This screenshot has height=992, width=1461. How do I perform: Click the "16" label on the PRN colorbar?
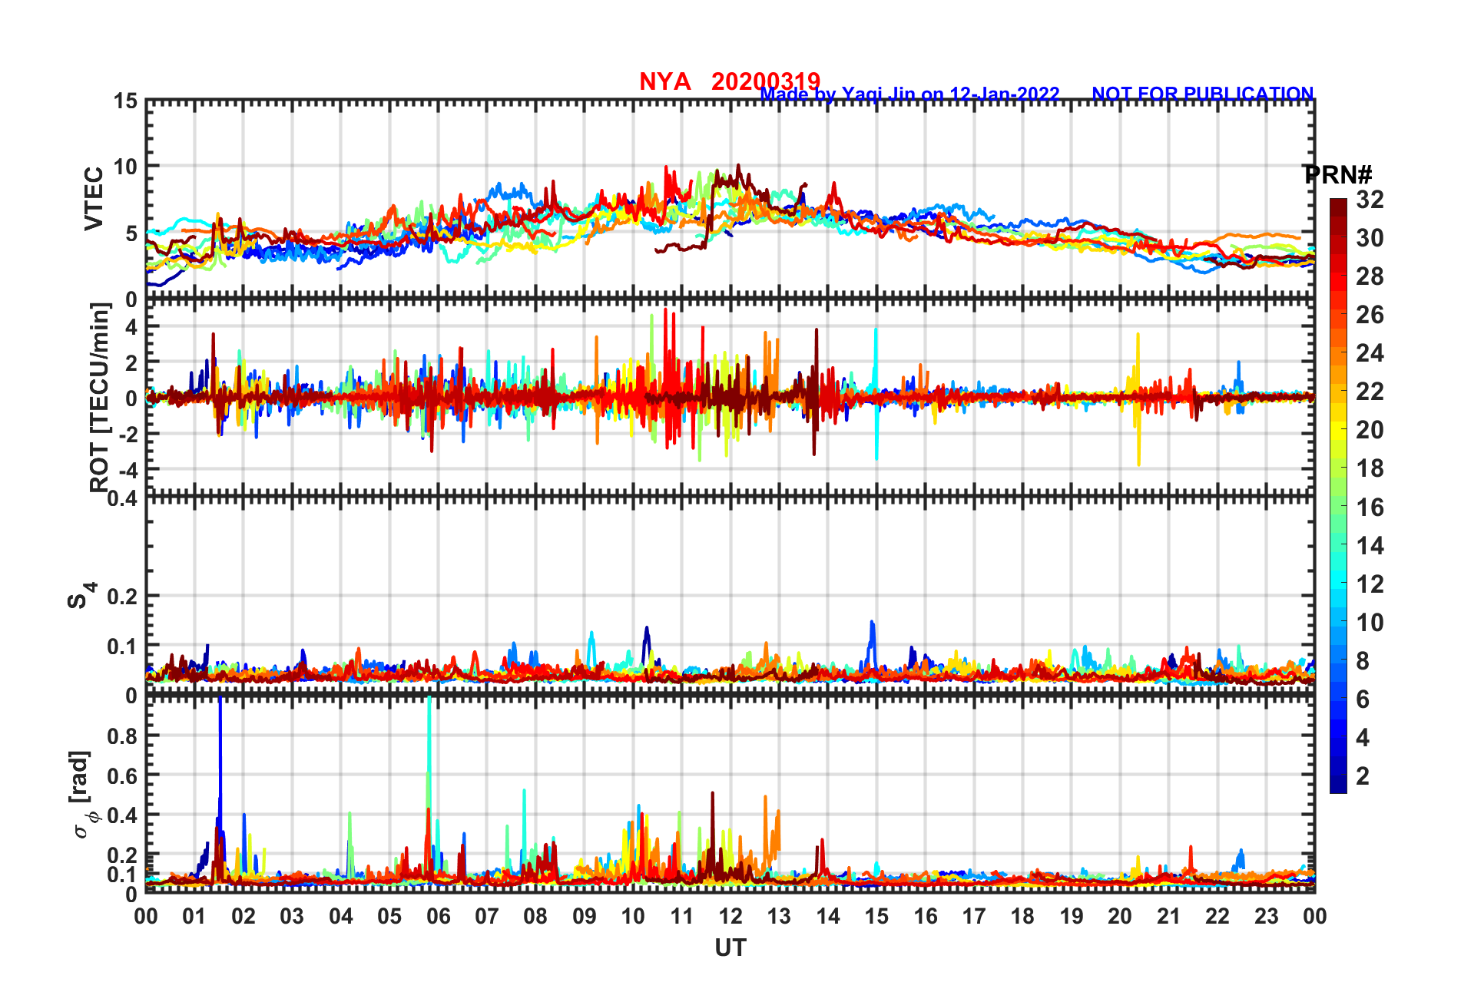[1370, 508]
